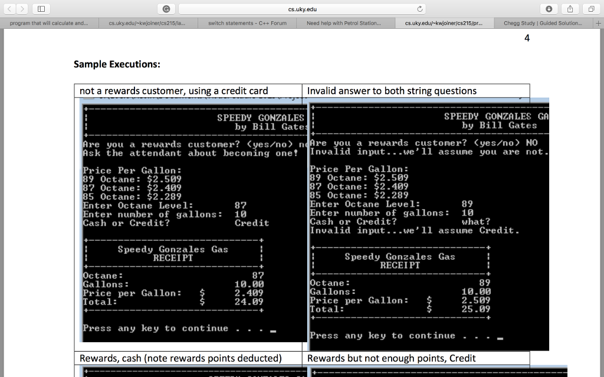This screenshot has height=377, width=604.
Task: Click page number 4
Action: pyautogui.click(x=527, y=38)
